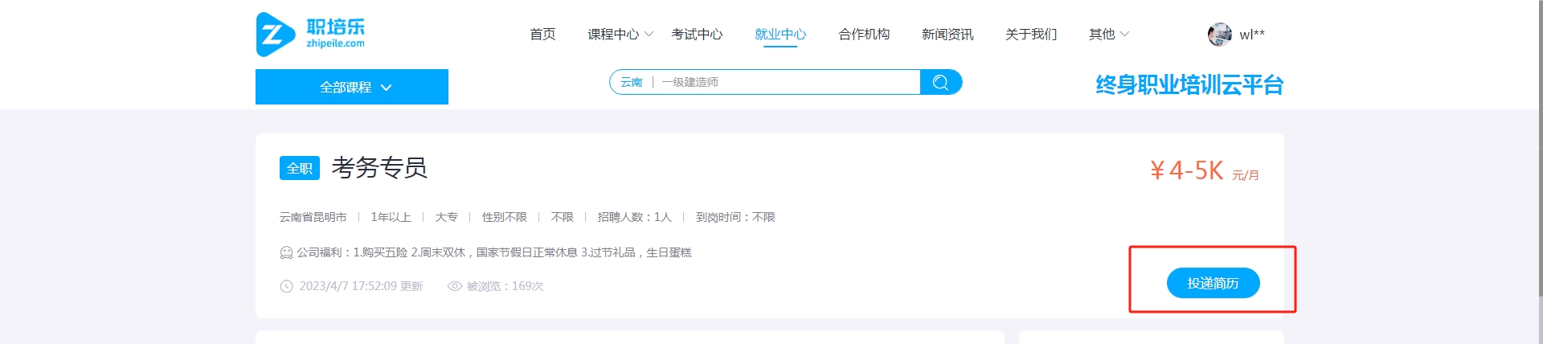The height and width of the screenshot is (344, 1543).
Task: Click the user avatar picture
Action: pyautogui.click(x=1219, y=35)
